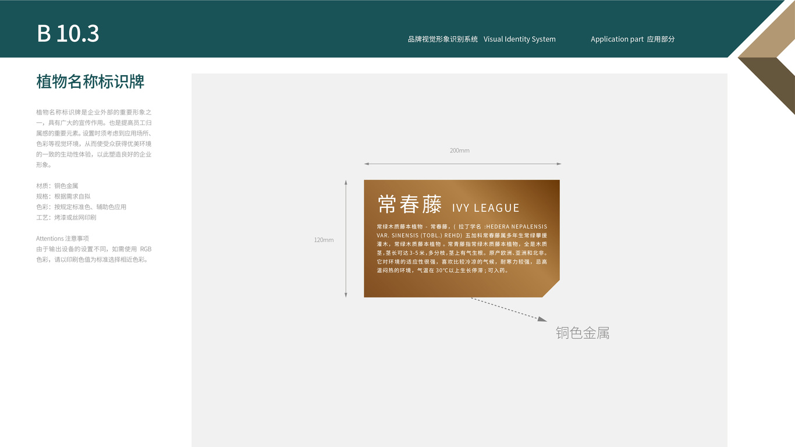The width and height of the screenshot is (795, 447).
Task: Click the 'Application part 应用部分' label
Action: click(633, 39)
